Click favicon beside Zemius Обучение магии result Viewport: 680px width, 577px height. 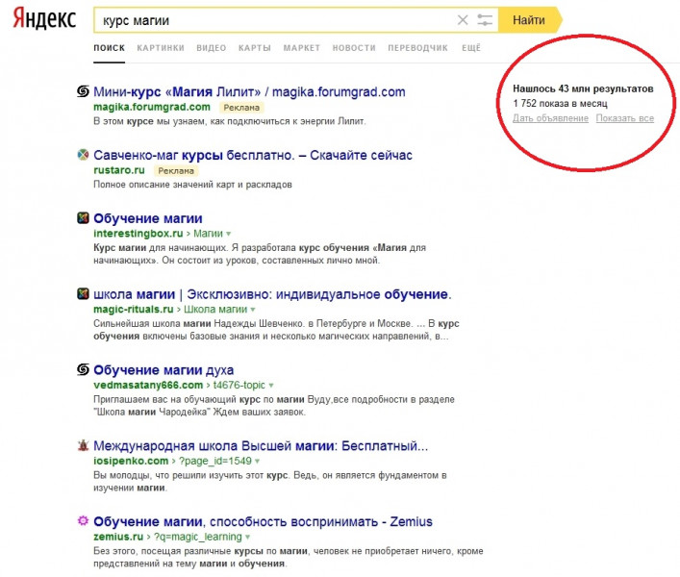click(x=83, y=521)
